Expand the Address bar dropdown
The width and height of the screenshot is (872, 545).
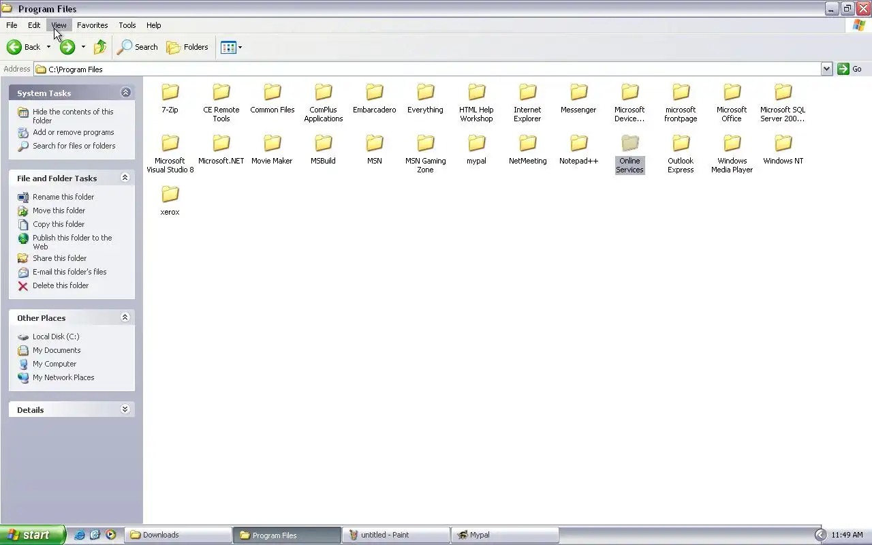[826, 69]
